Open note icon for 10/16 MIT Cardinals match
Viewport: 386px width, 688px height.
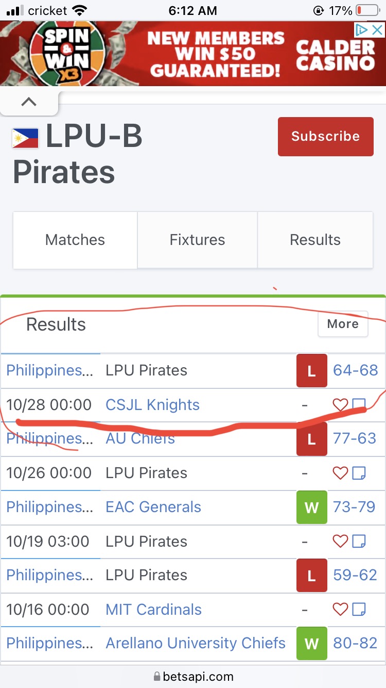(x=359, y=610)
